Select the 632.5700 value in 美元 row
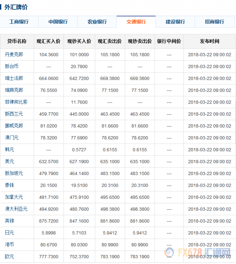The height and width of the screenshot is (264, 236). [x=49, y=162]
